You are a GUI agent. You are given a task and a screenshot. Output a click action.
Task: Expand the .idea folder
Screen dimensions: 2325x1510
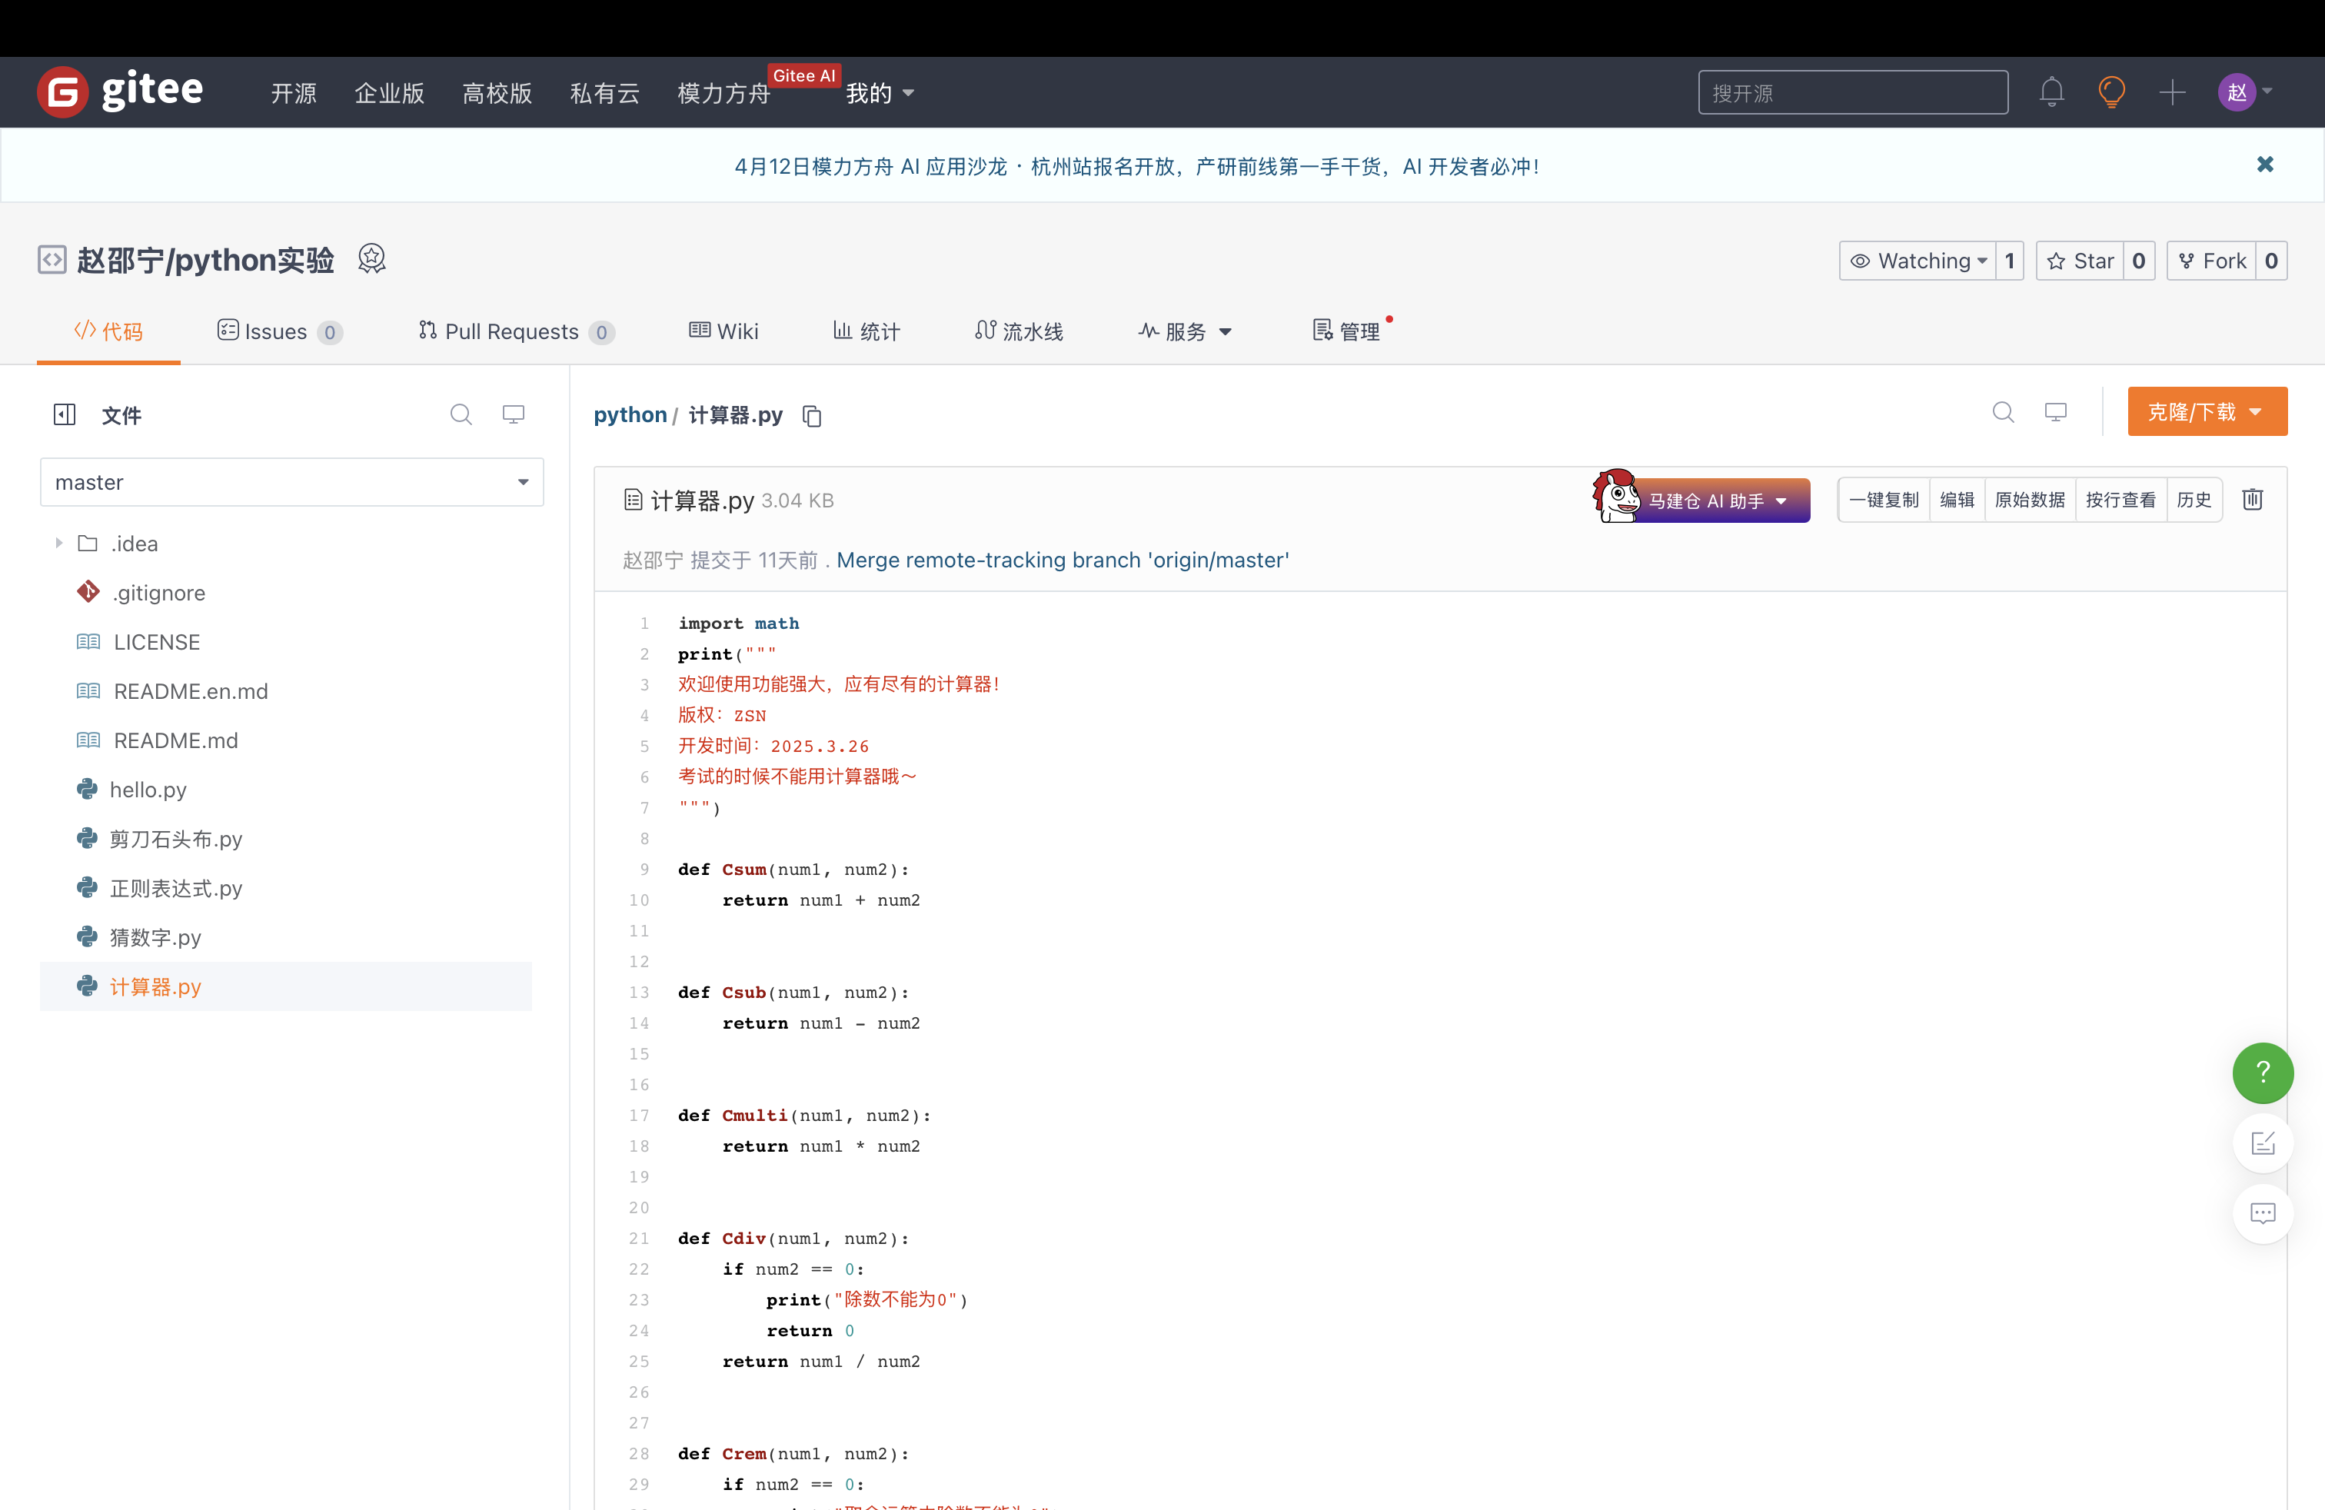[58, 543]
